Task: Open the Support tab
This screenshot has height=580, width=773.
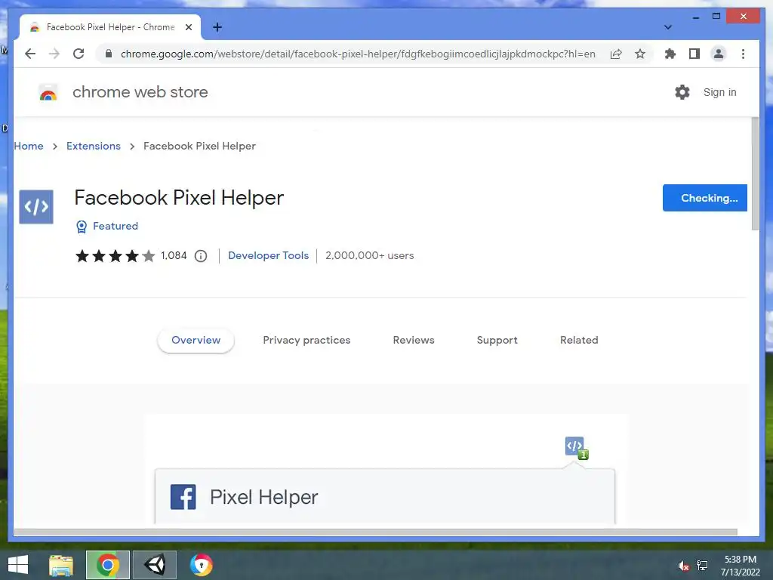Action: (497, 341)
